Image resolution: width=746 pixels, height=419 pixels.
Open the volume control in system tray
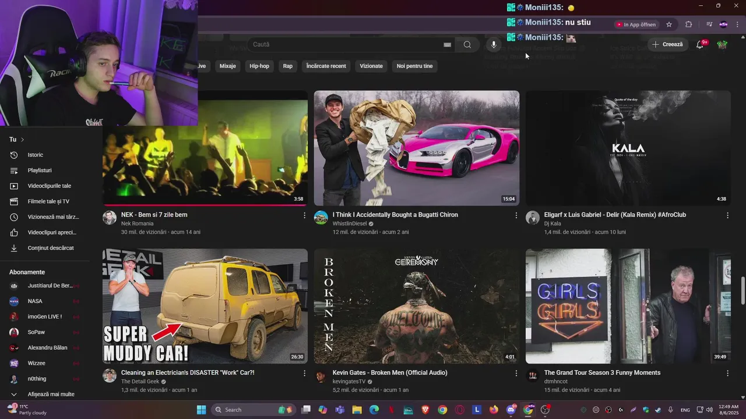pyautogui.click(x=709, y=410)
